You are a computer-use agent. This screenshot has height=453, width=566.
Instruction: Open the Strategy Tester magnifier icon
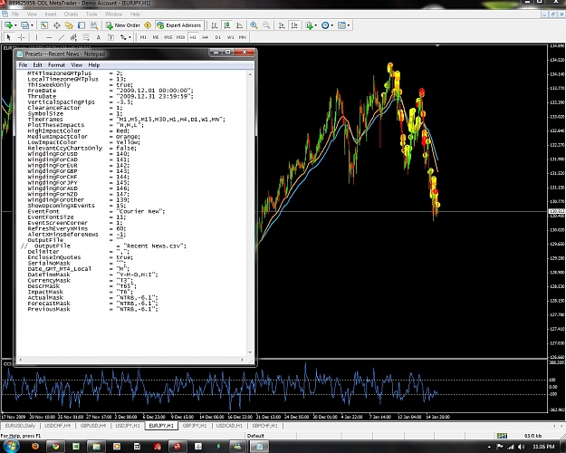coord(94,25)
